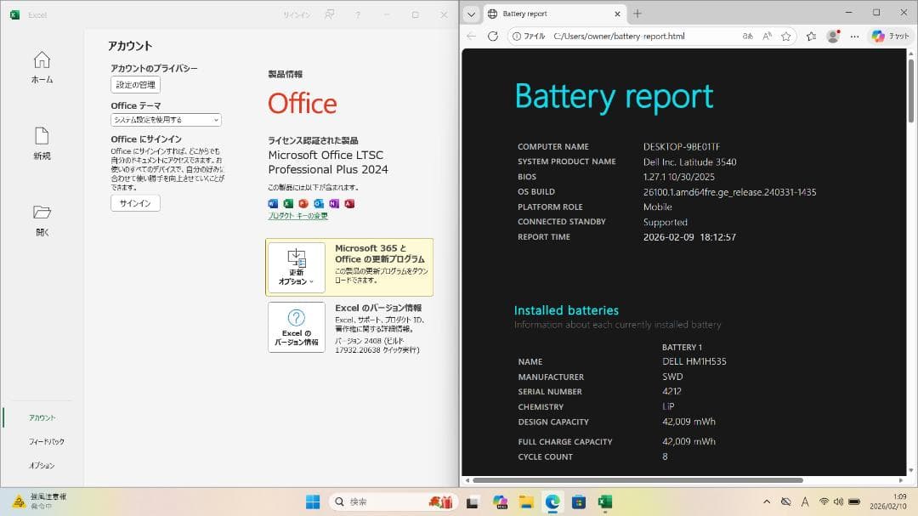
Task: Open 更新オプション for Office updates
Action: pos(296,265)
